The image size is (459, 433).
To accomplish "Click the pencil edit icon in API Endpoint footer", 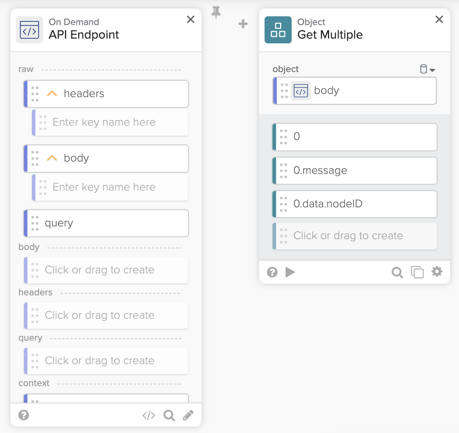I will click(x=188, y=415).
